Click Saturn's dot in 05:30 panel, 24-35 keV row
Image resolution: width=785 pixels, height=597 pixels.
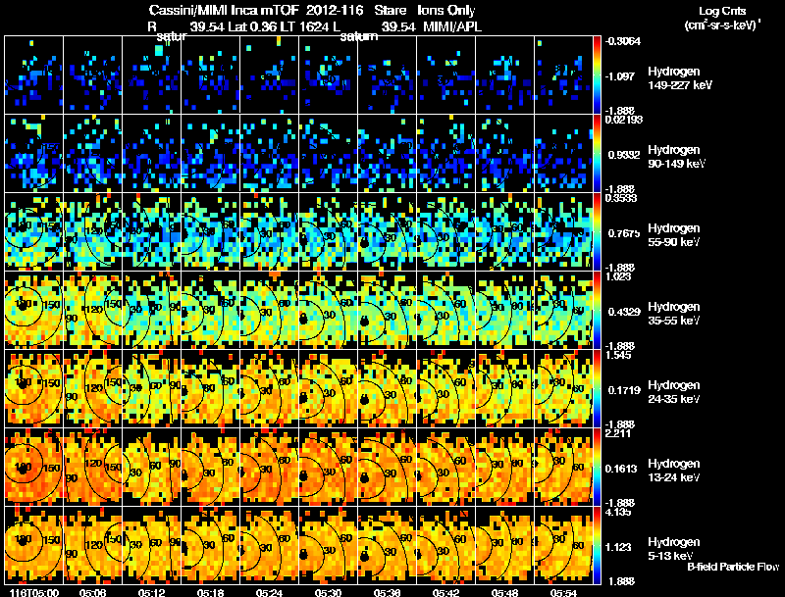[x=303, y=398]
